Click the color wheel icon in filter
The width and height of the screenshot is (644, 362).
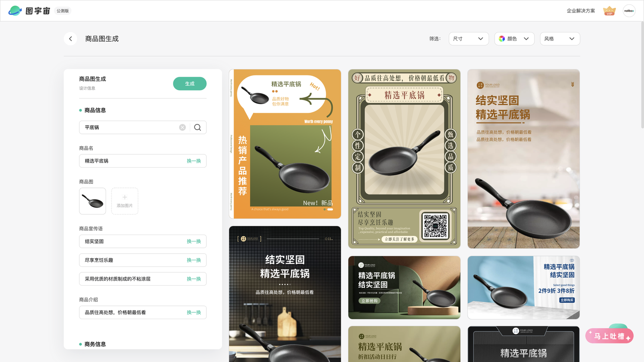click(502, 39)
